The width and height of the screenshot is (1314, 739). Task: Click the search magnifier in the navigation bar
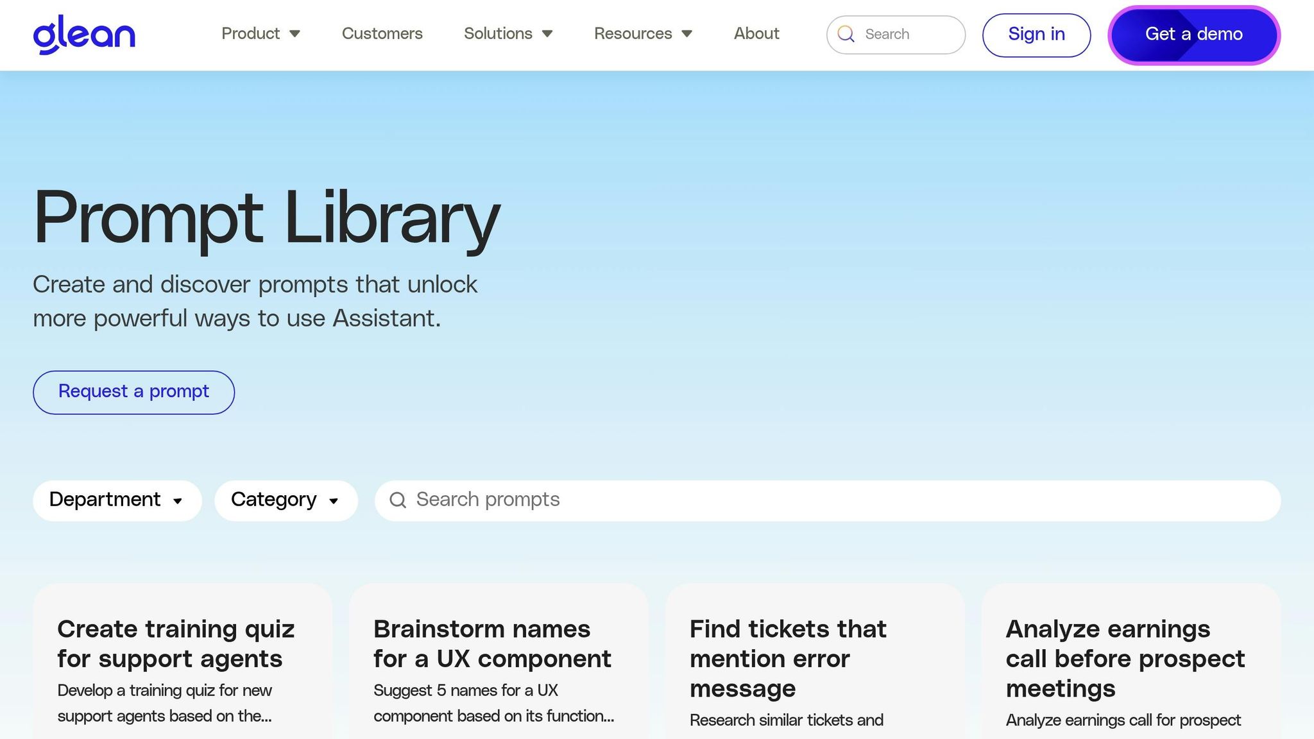point(846,35)
